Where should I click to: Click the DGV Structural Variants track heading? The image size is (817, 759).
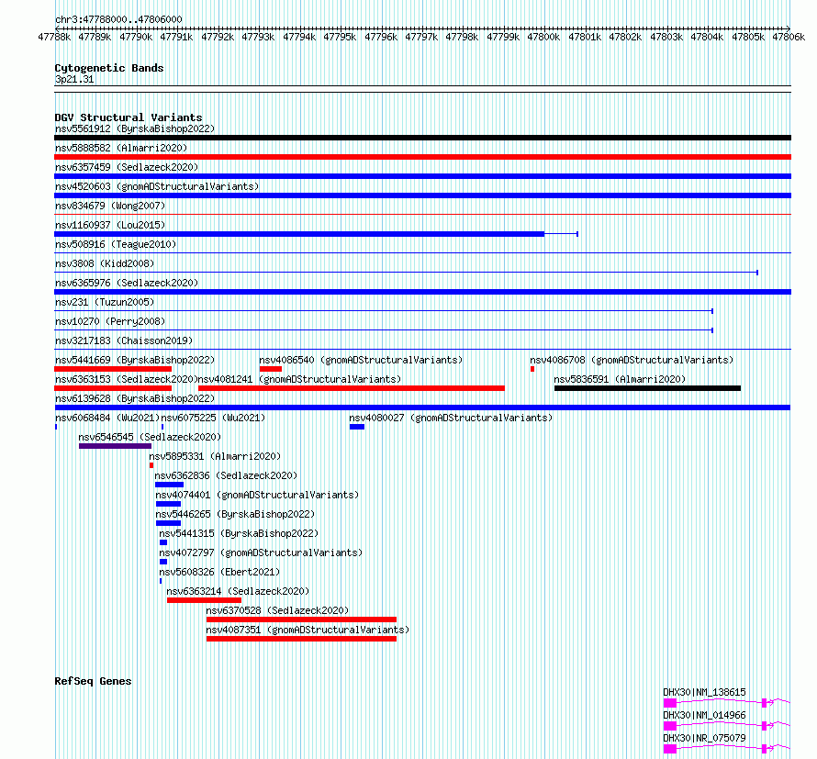click(129, 117)
